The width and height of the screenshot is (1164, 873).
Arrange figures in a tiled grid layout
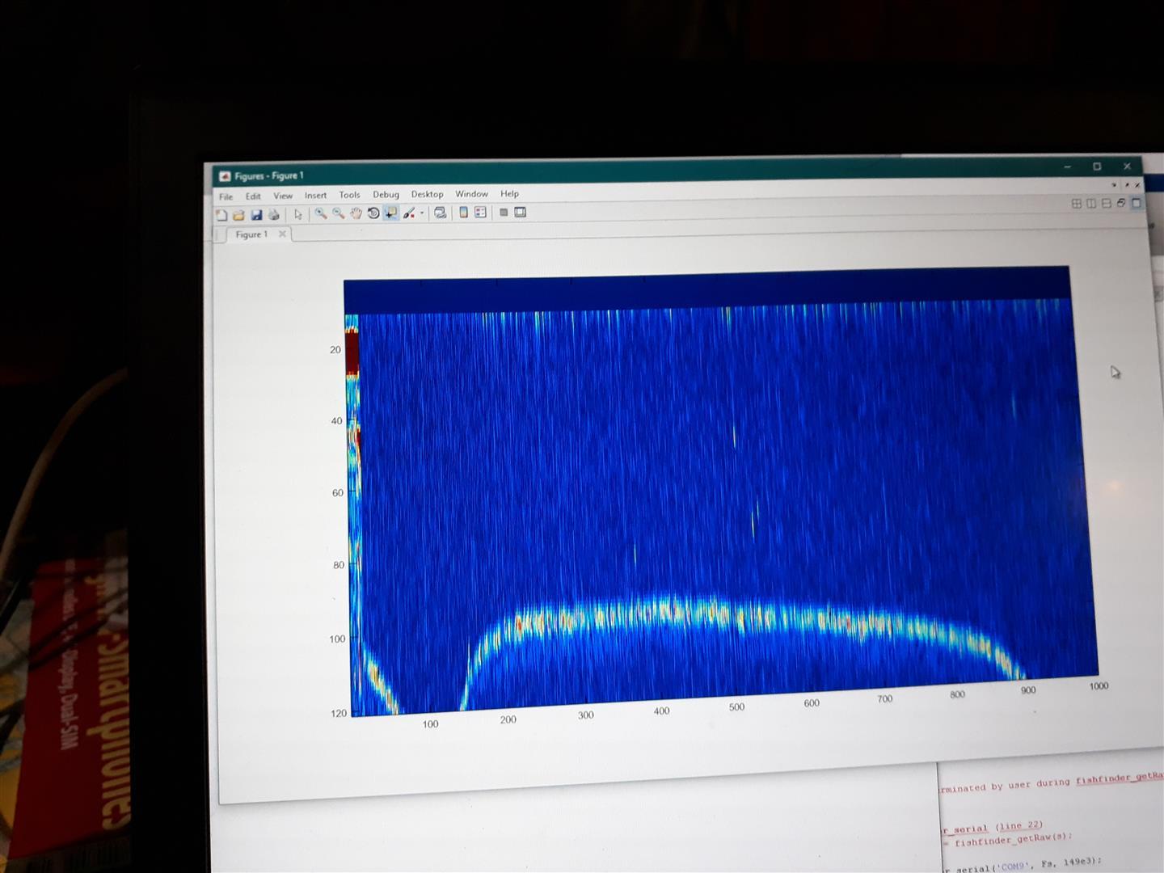coord(1076,204)
